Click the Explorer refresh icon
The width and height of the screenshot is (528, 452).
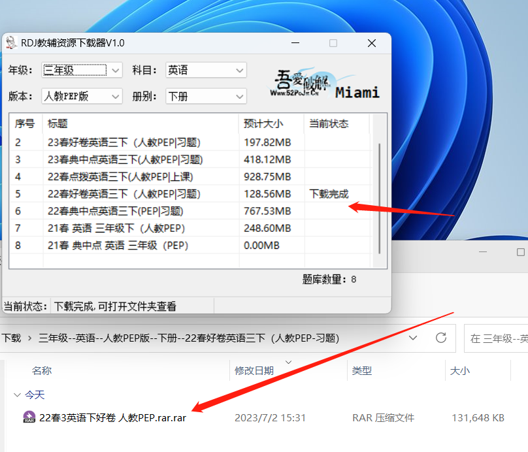pyautogui.click(x=441, y=338)
